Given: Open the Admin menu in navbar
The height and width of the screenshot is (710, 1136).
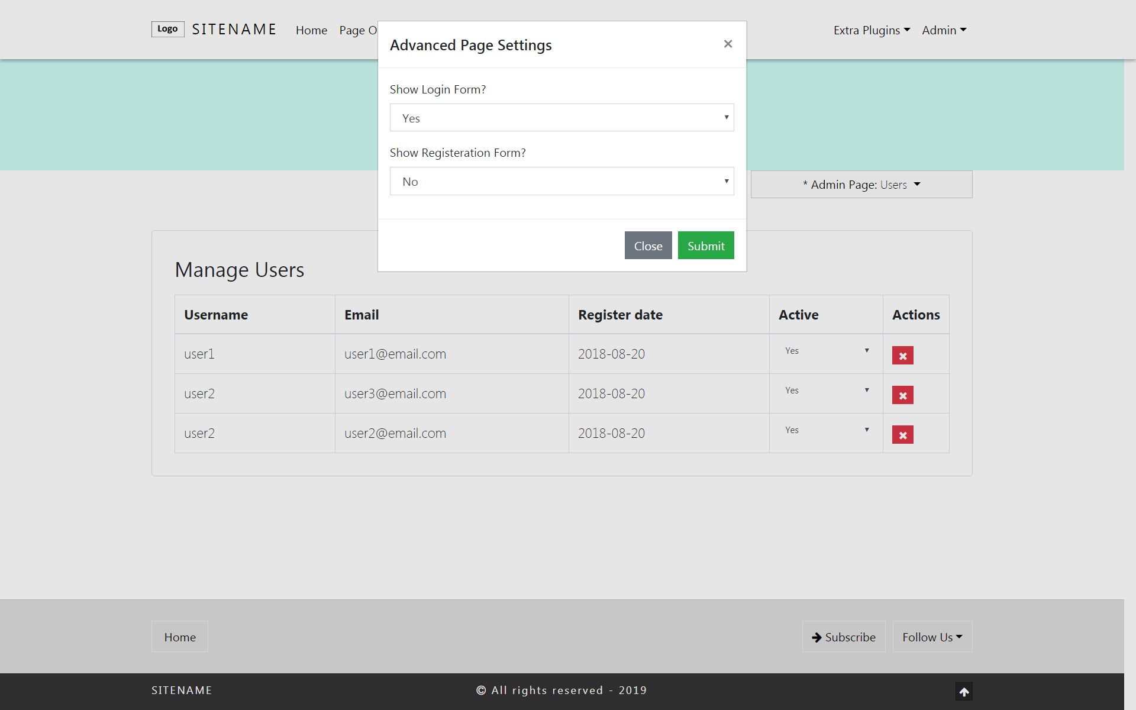Looking at the screenshot, I should tap(944, 30).
